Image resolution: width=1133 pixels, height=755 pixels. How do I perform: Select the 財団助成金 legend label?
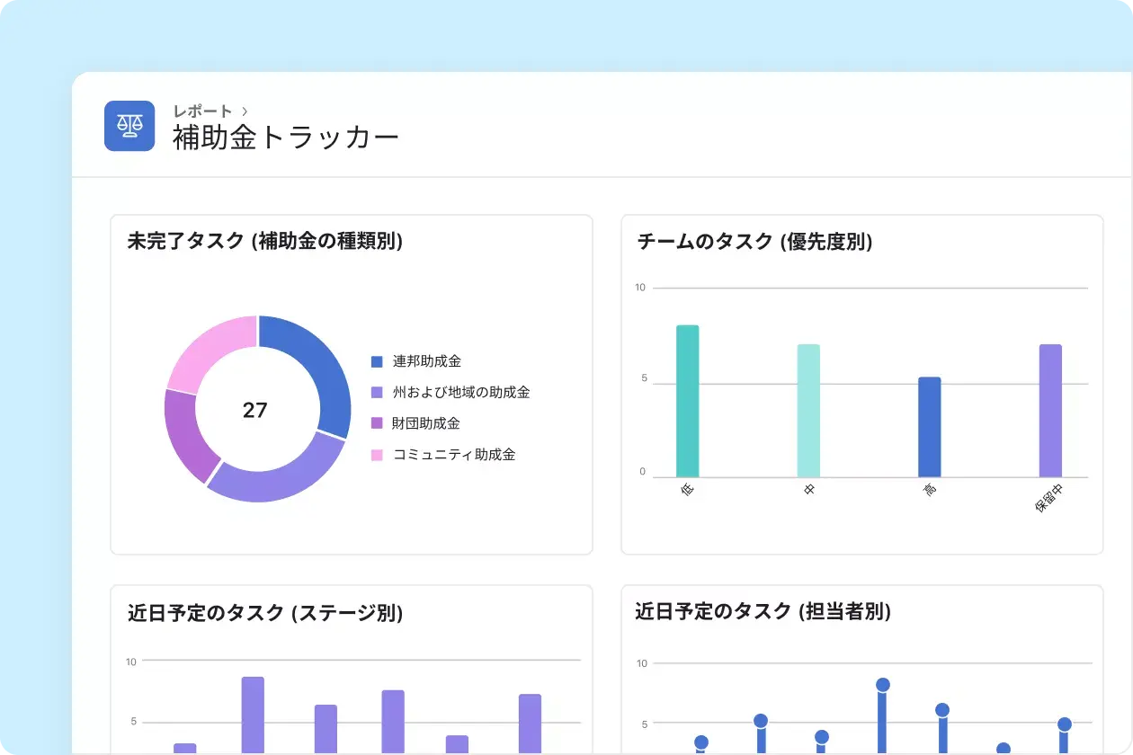coord(427,423)
